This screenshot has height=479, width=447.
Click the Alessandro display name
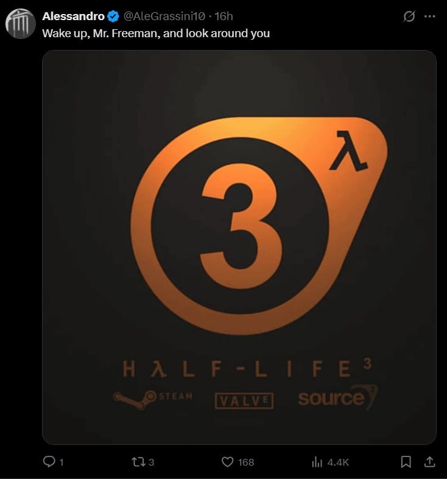coord(73,16)
